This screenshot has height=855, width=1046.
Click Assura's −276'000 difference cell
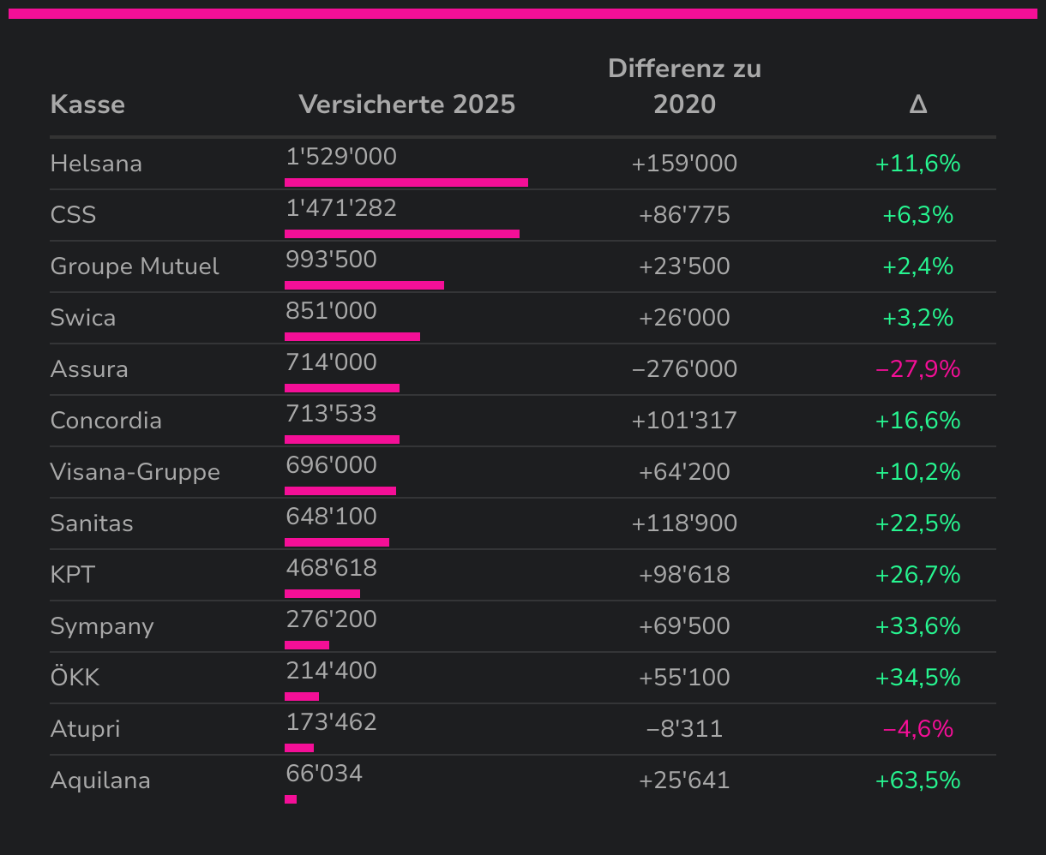[684, 369]
